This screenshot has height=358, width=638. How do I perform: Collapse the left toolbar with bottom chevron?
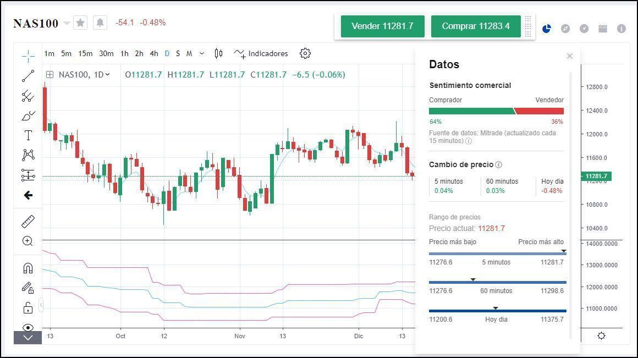(28, 338)
